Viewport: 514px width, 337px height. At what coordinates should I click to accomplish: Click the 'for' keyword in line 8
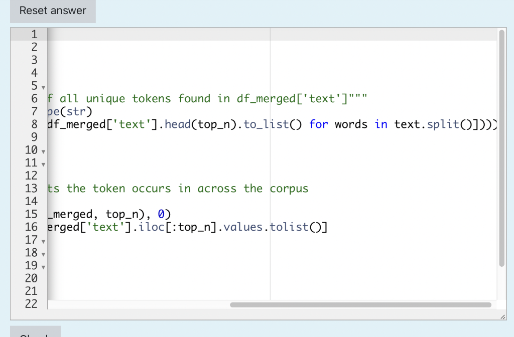(x=319, y=124)
